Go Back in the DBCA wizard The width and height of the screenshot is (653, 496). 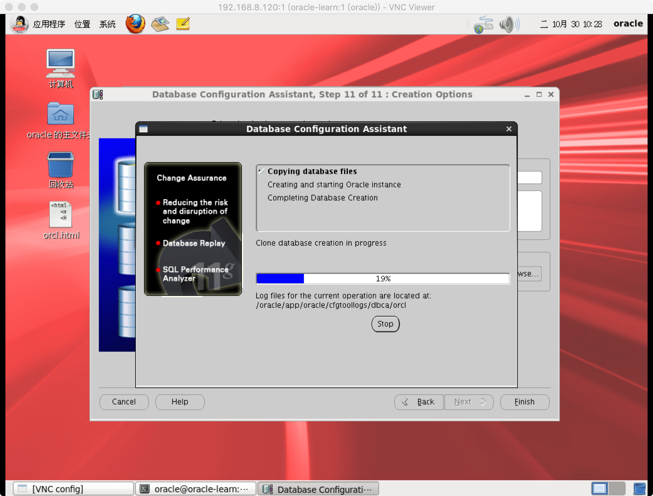point(419,402)
